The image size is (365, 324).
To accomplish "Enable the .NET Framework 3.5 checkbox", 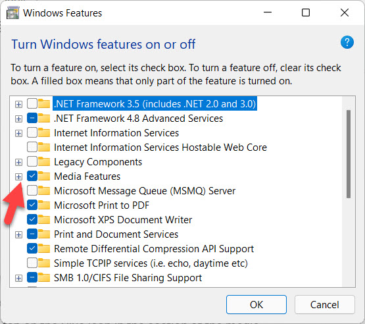I will click(32, 103).
